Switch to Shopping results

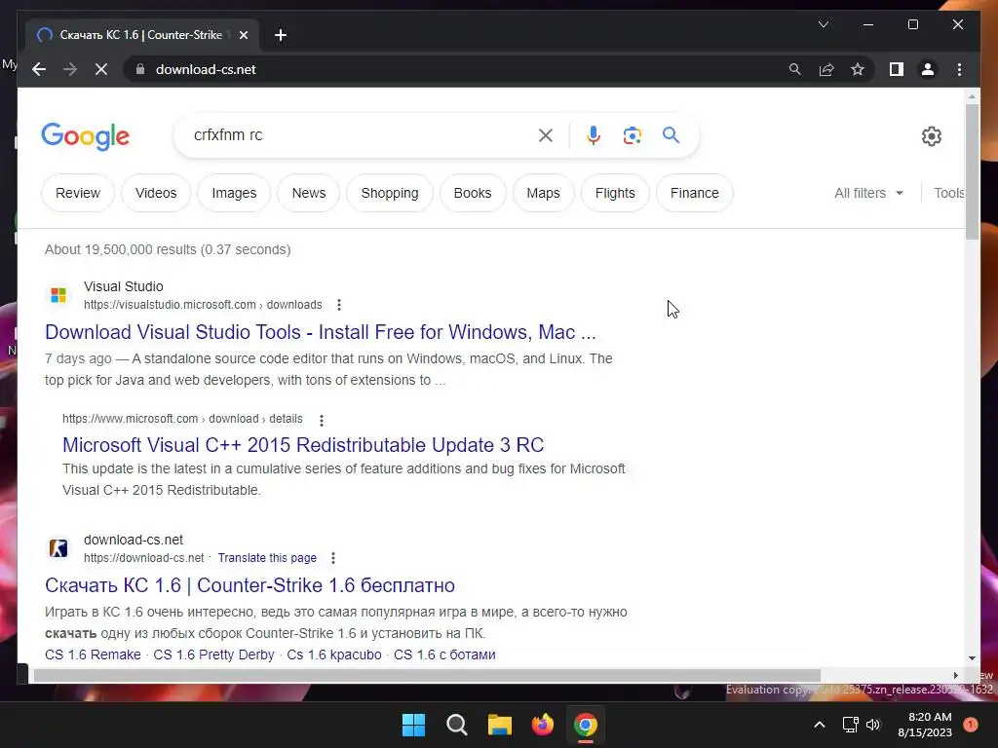[390, 193]
